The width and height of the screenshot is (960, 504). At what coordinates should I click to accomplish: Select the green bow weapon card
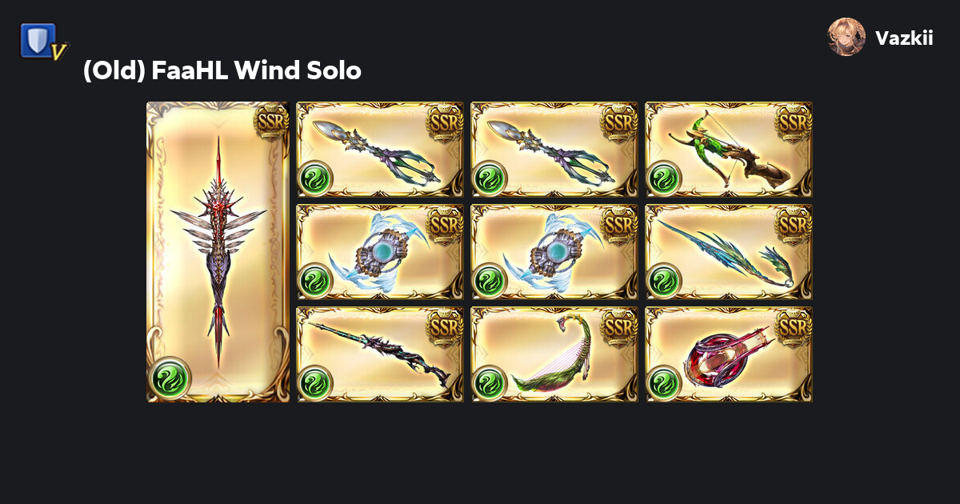click(729, 150)
